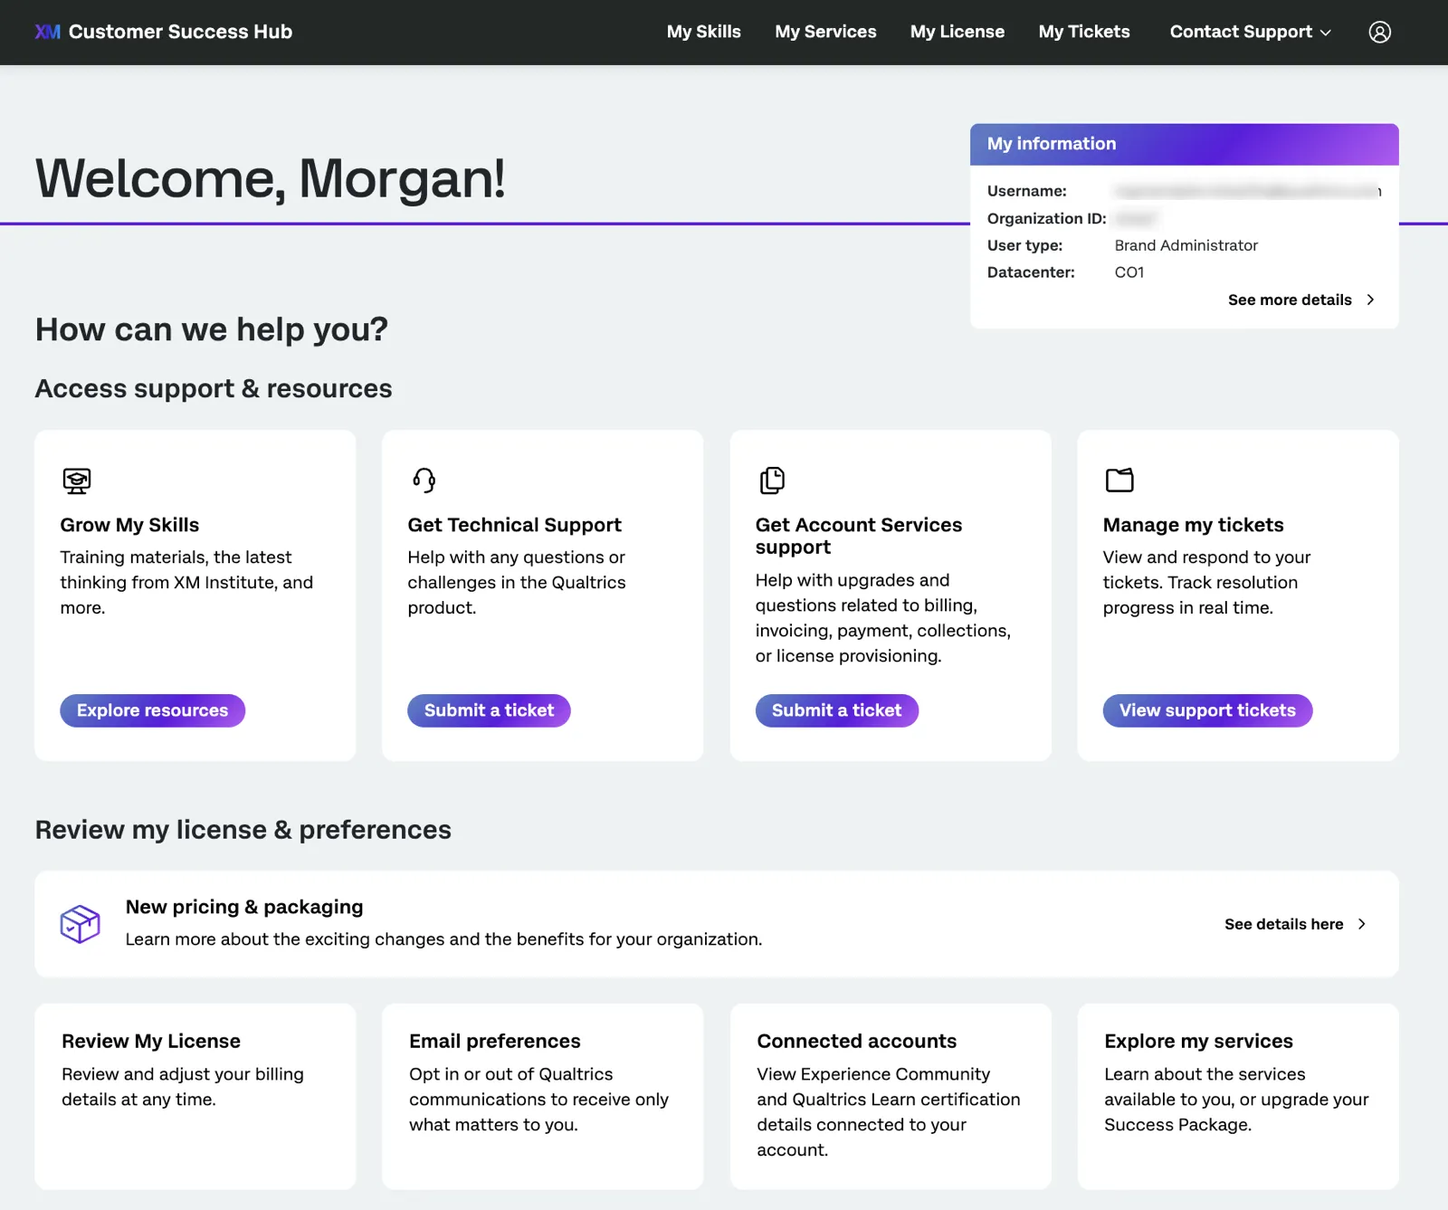The width and height of the screenshot is (1448, 1210).
Task: Click the New pricing & packaging heading
Action: point(244,907)
